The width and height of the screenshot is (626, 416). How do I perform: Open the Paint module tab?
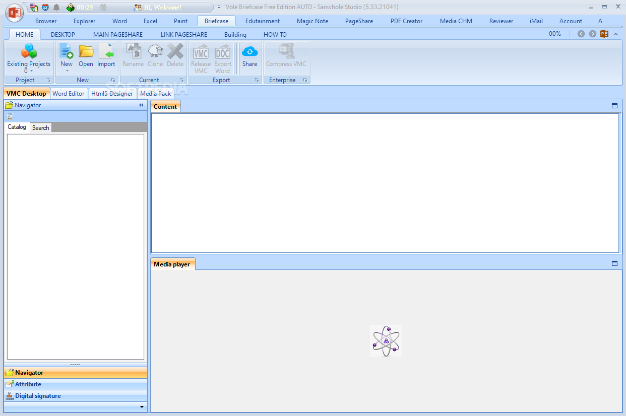click(x=180, y=21)
